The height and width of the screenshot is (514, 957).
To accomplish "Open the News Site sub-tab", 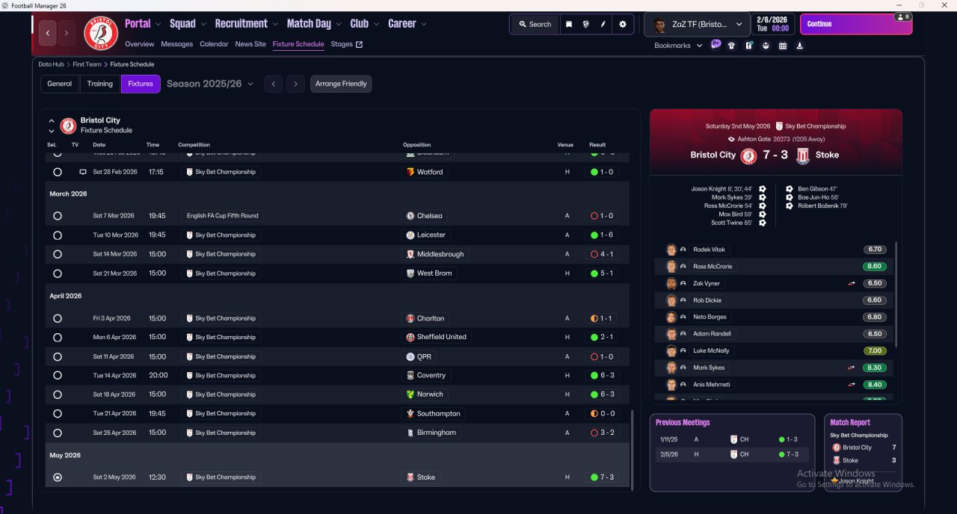I will (250, 44).
